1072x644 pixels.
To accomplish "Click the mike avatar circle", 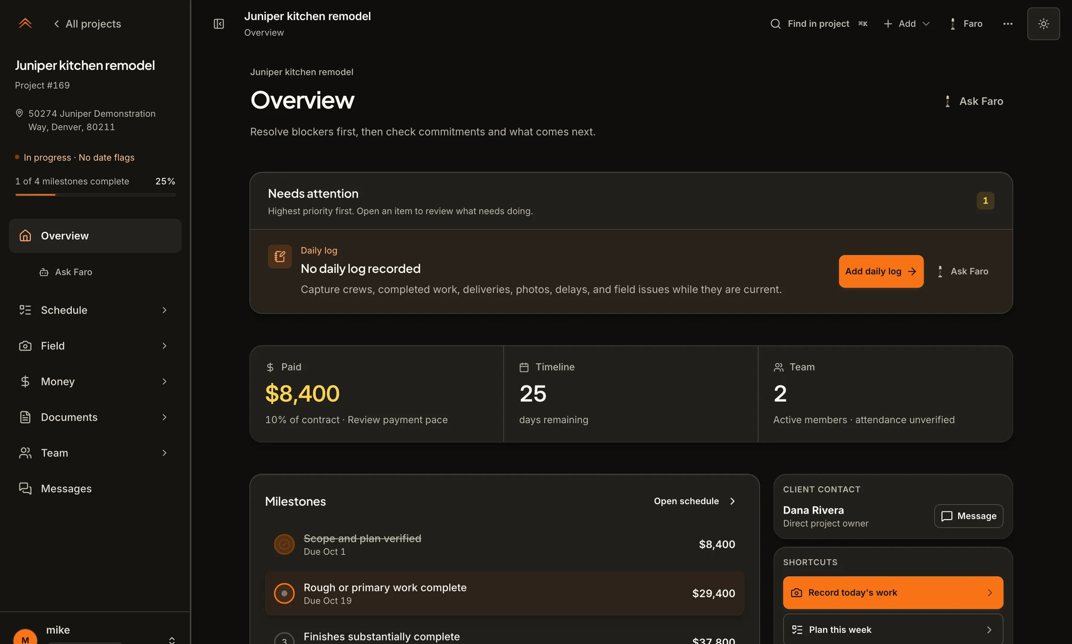I will 25,637.
